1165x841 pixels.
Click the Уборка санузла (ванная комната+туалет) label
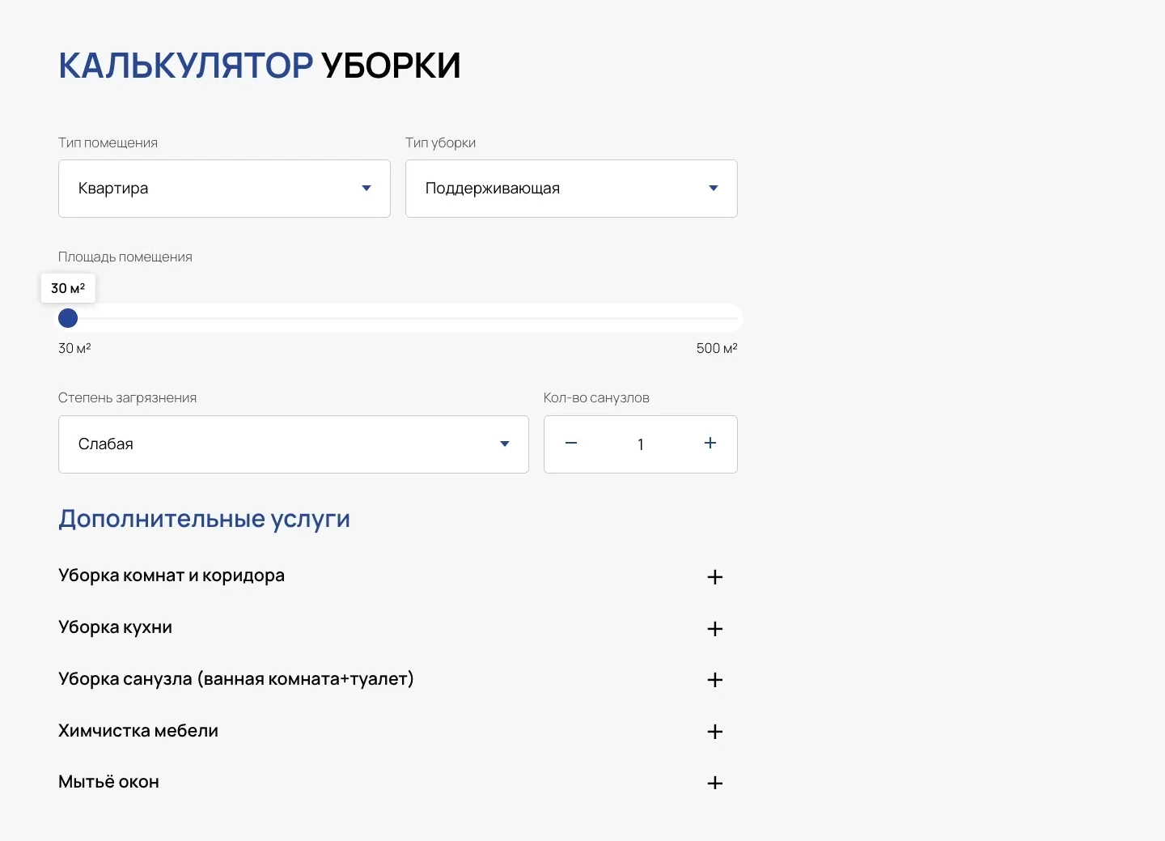click(236, 679)
